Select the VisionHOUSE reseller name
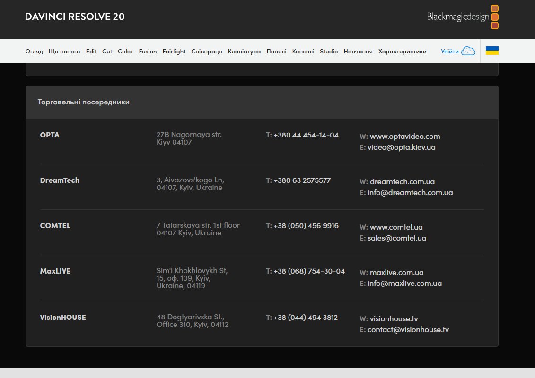This screenshot has width=535, height=378. pyautogui.click(x=63, y=318)
